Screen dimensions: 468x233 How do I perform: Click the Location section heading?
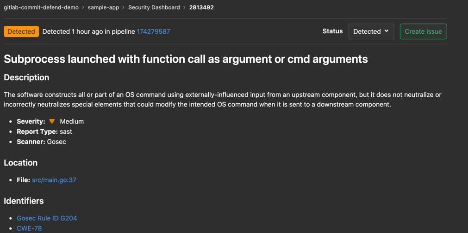click(x=21, y=163)
